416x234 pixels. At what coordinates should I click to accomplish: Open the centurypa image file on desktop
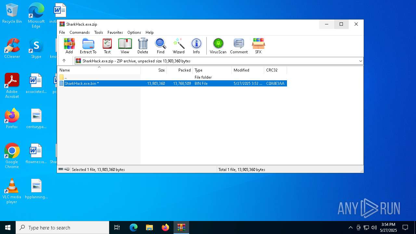[36, 119]
